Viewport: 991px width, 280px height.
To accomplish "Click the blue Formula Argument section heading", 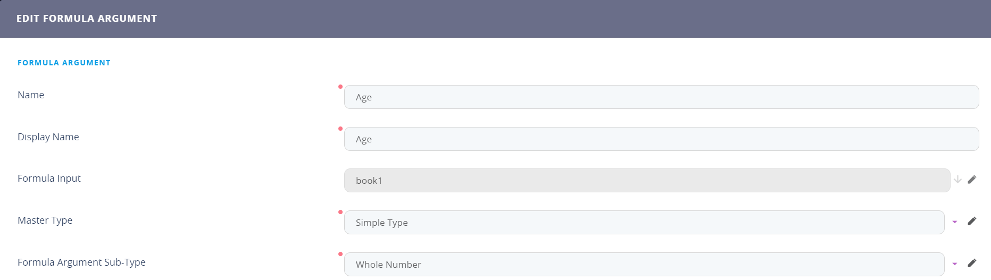I will pos(64,63).
